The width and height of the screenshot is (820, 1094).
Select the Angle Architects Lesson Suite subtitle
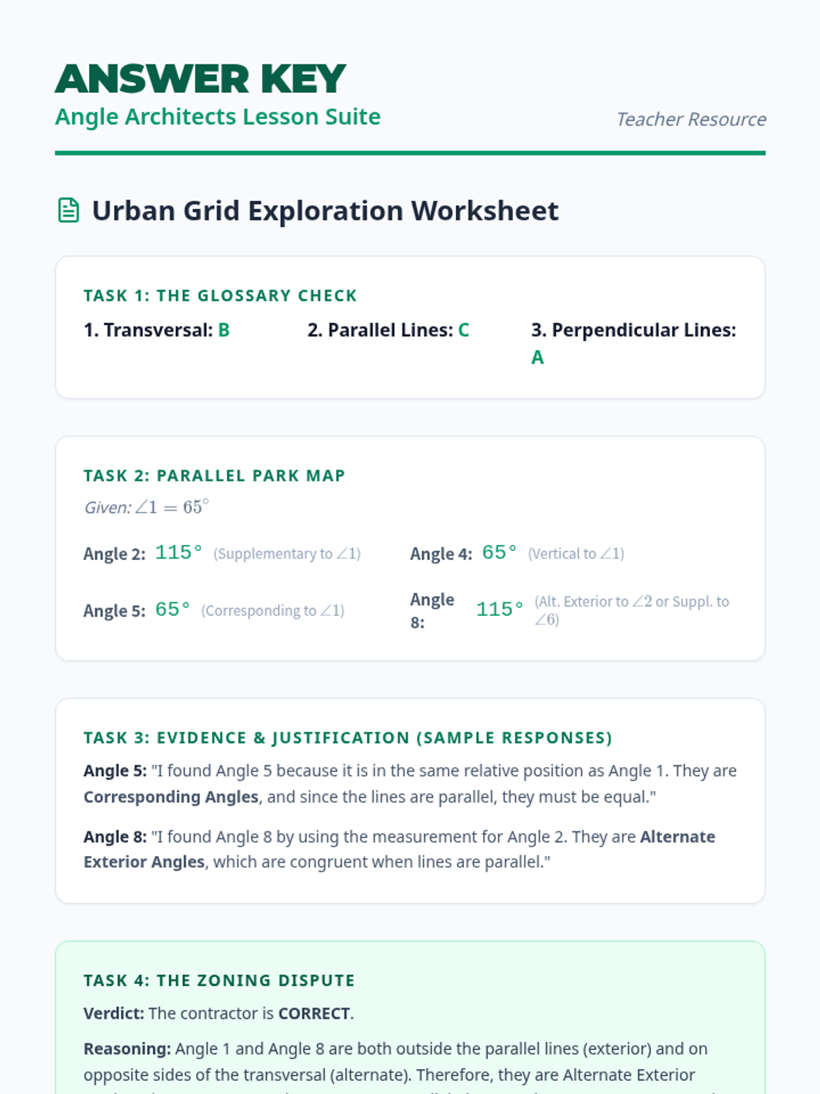(x=217, y=117)
